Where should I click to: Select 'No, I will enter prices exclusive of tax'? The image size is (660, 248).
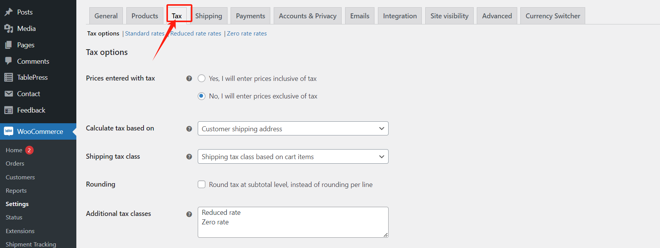(202, 96)
